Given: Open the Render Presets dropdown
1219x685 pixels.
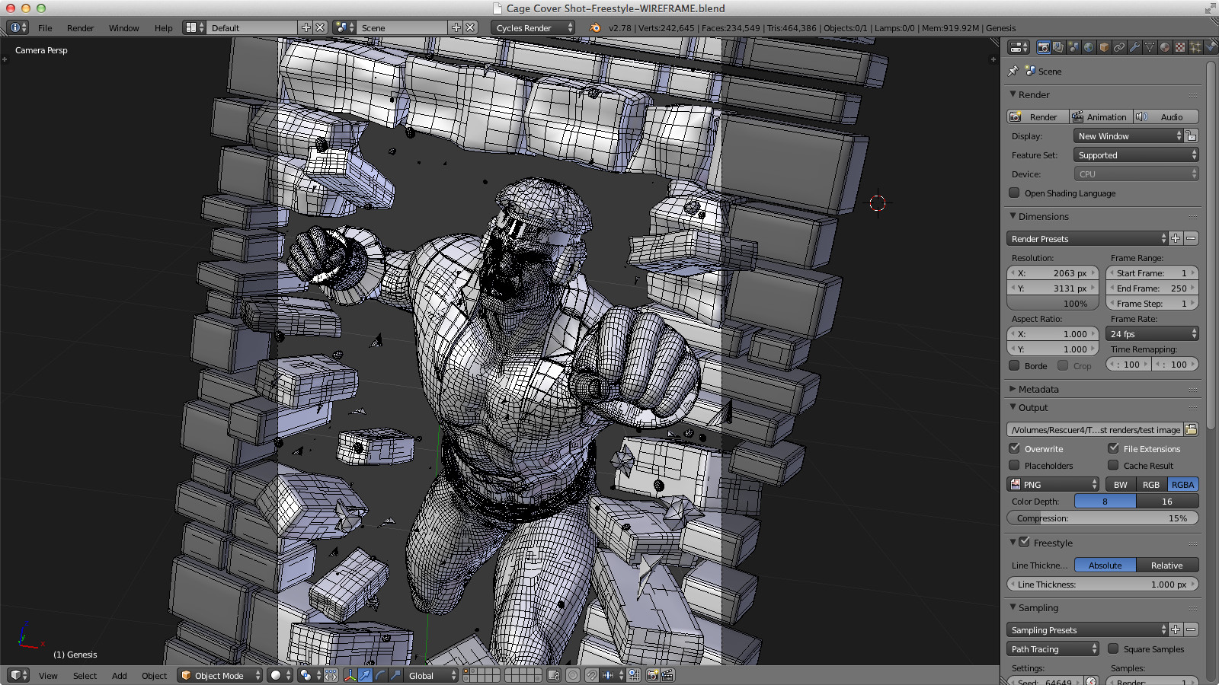Looking at the screenshot, I should [1087, 238].
